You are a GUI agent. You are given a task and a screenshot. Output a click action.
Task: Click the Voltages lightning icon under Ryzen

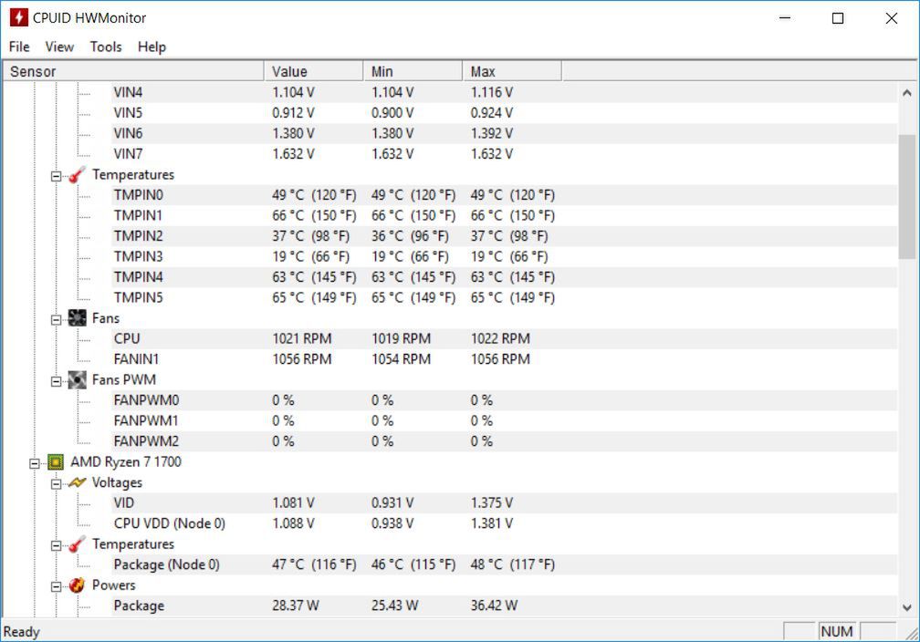pos(77,482)
